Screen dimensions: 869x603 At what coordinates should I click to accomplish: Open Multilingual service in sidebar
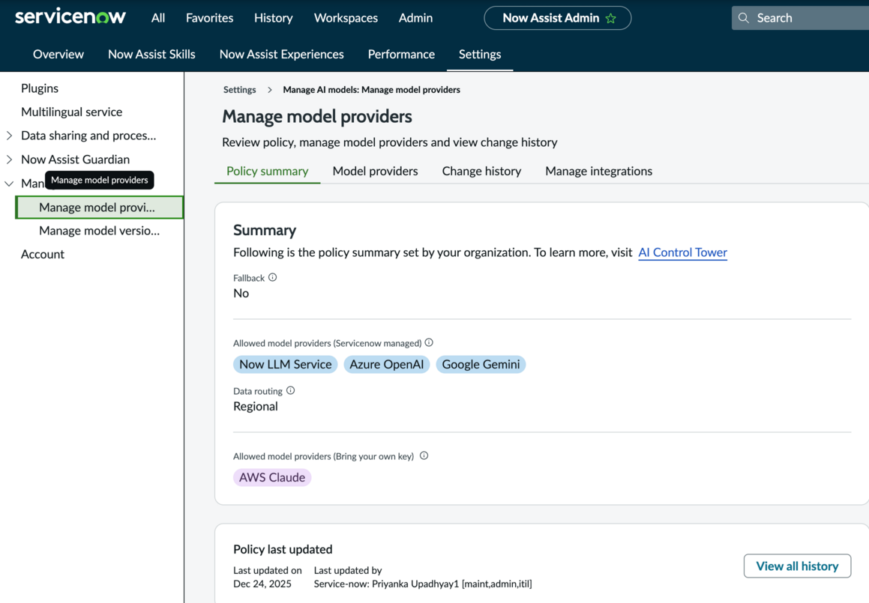click(x=71, y=112)
